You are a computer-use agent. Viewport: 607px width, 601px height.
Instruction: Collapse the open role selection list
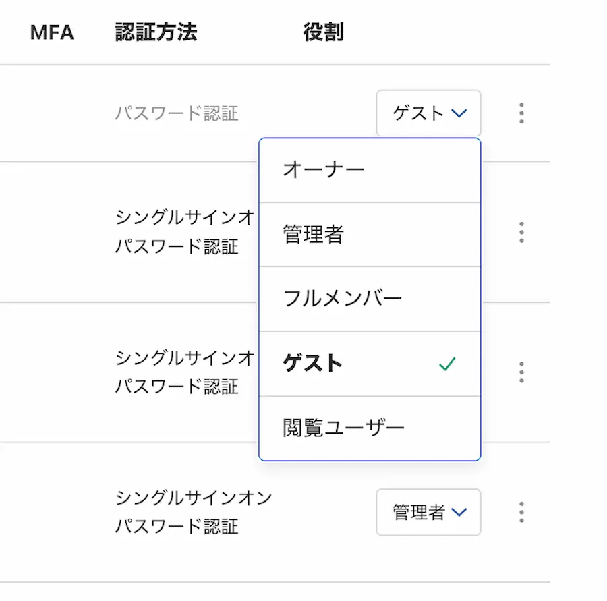coord(428,113)
